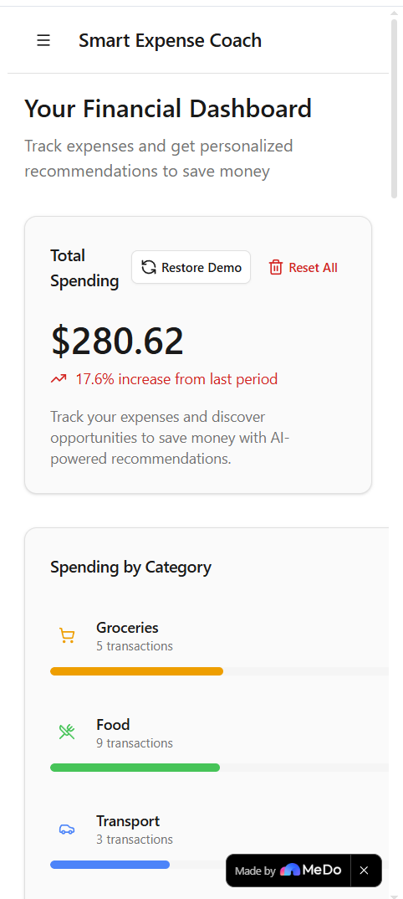The image size is (403, 899).
Task: Click the page vertical scrollbar thumb
Action: tap(394, 109)
